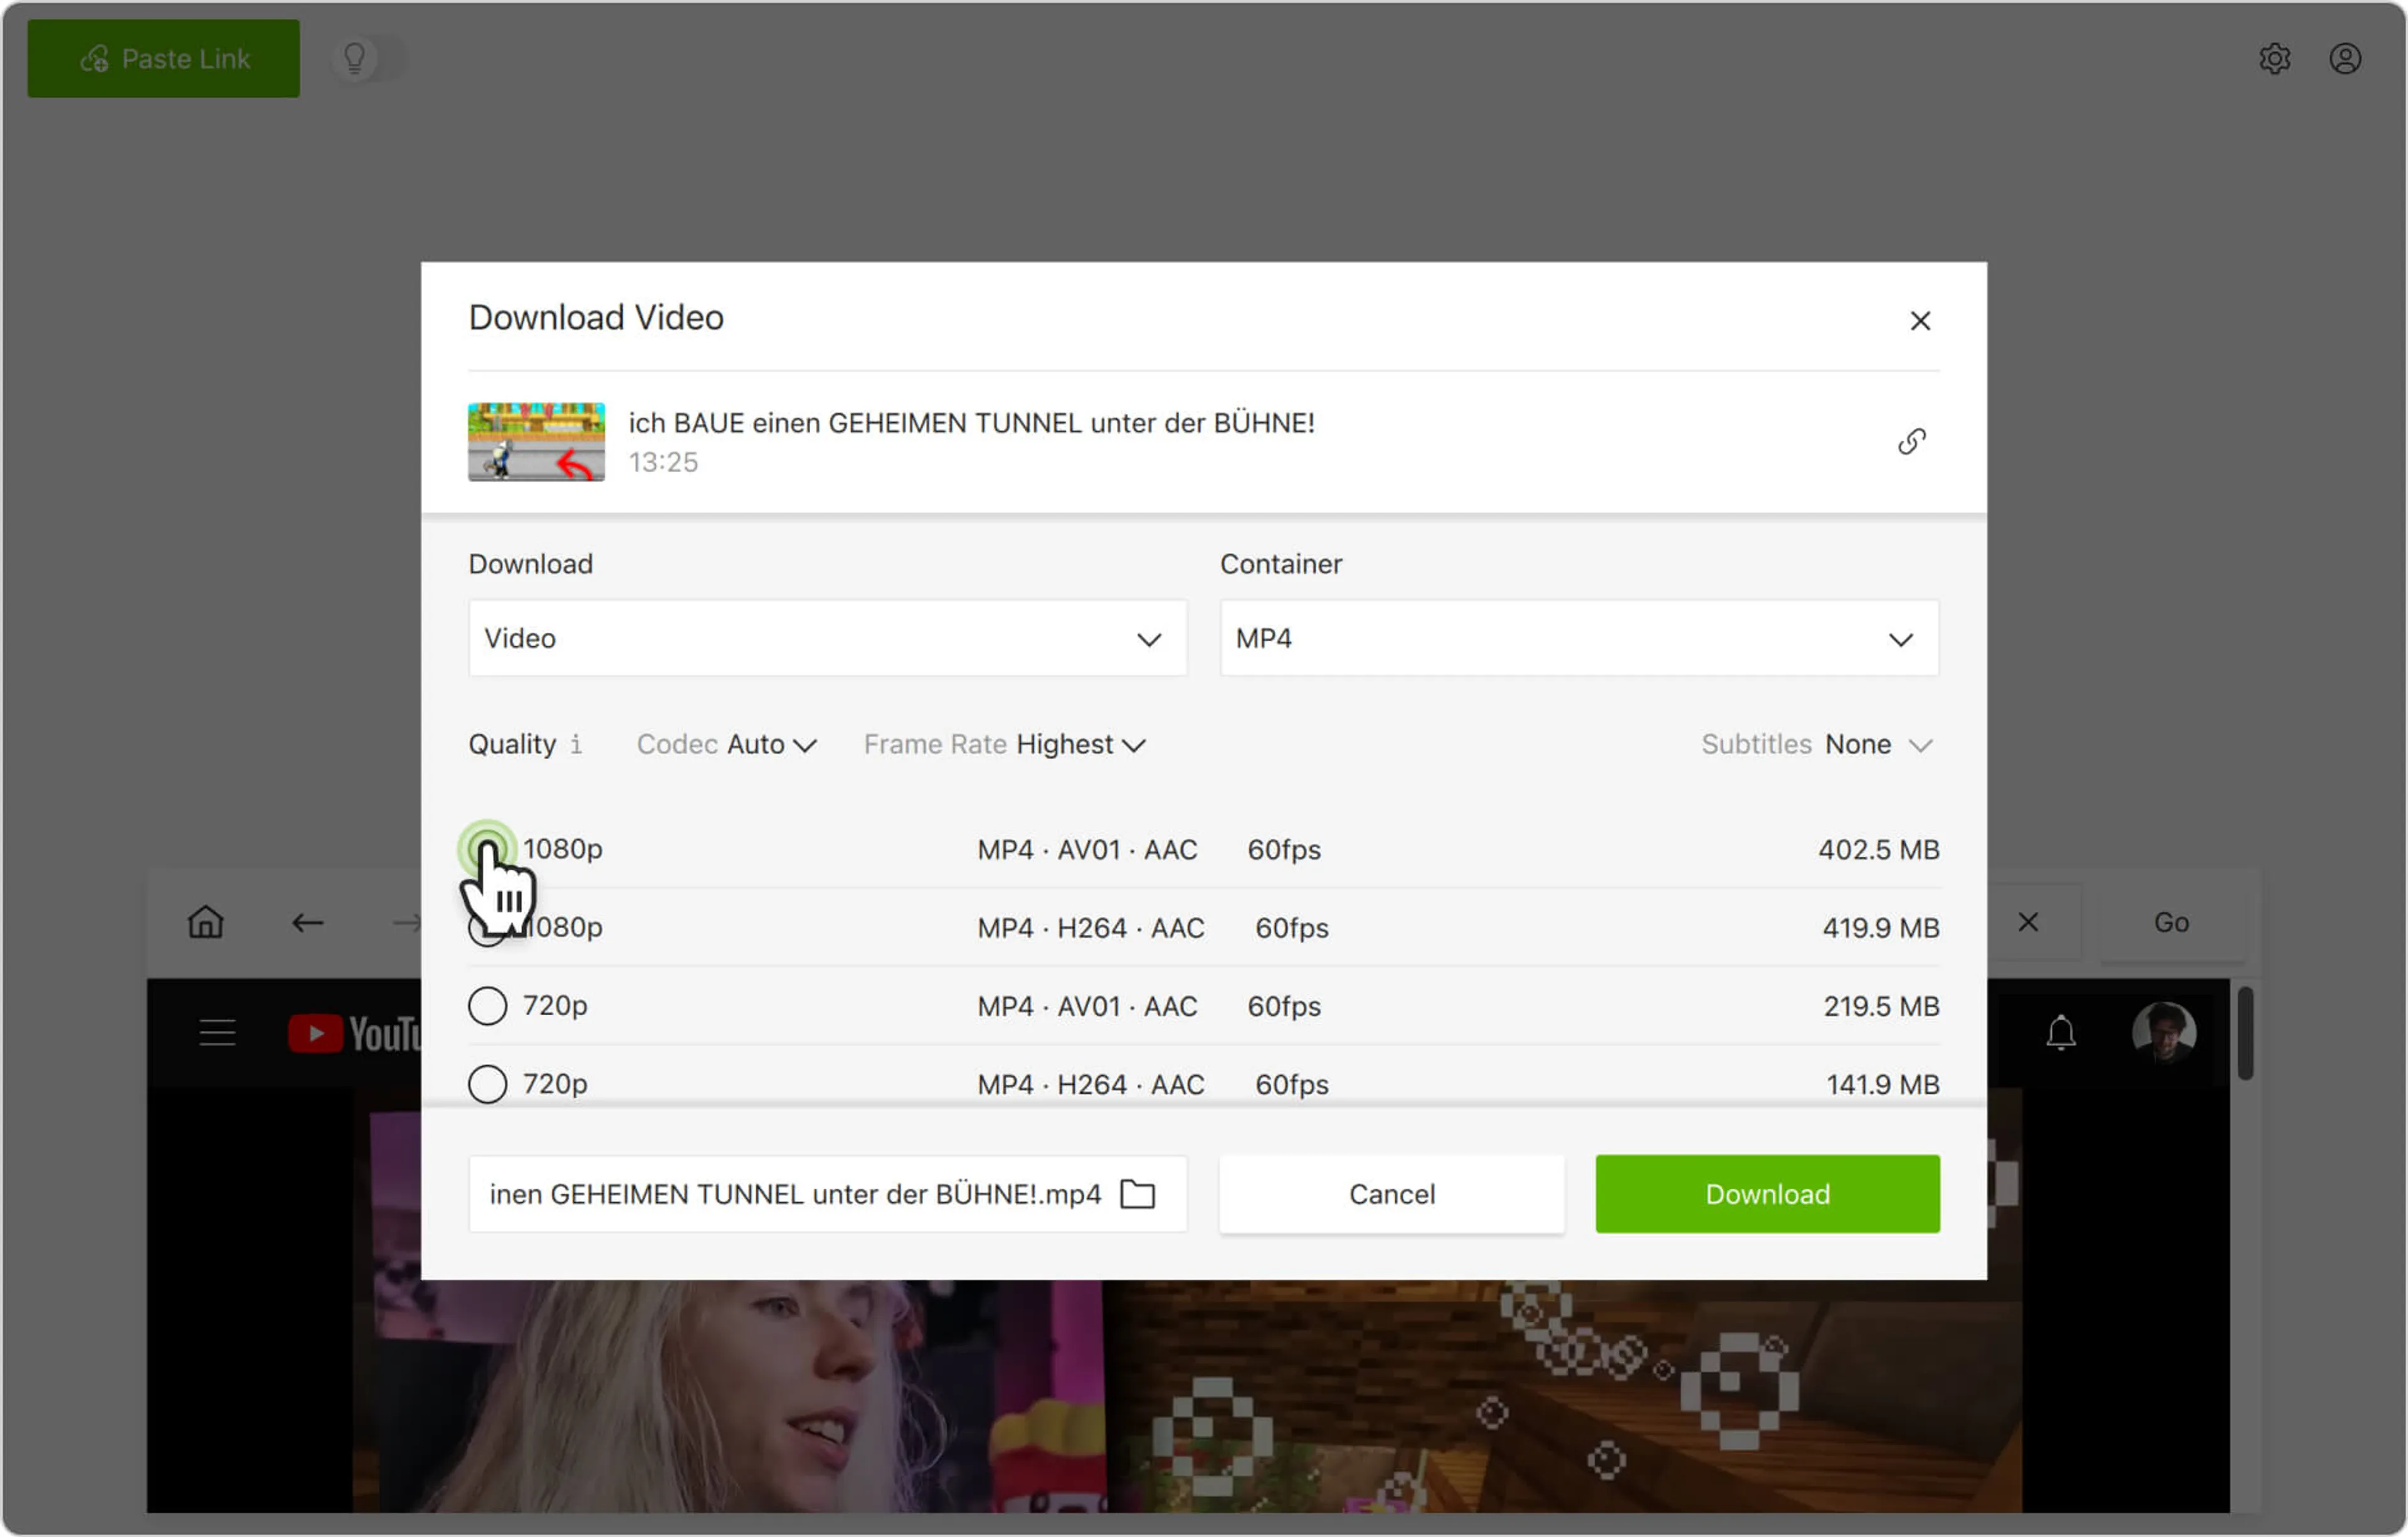Select the 1080p AV01 quality radio button
The width and height of the screenshot is (2408, 1537).
[x=488, y=849]
